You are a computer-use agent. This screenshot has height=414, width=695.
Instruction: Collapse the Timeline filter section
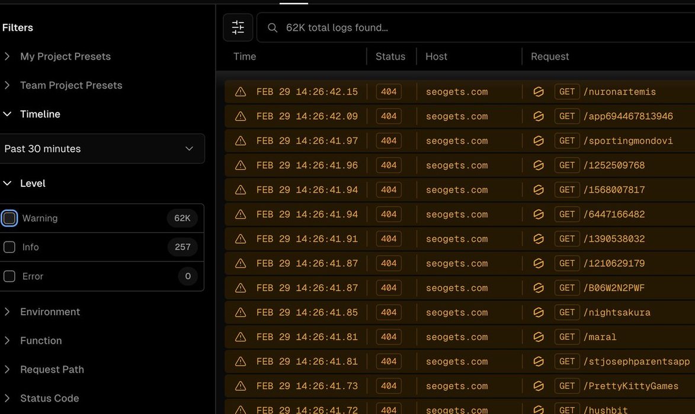coord(40,114)
